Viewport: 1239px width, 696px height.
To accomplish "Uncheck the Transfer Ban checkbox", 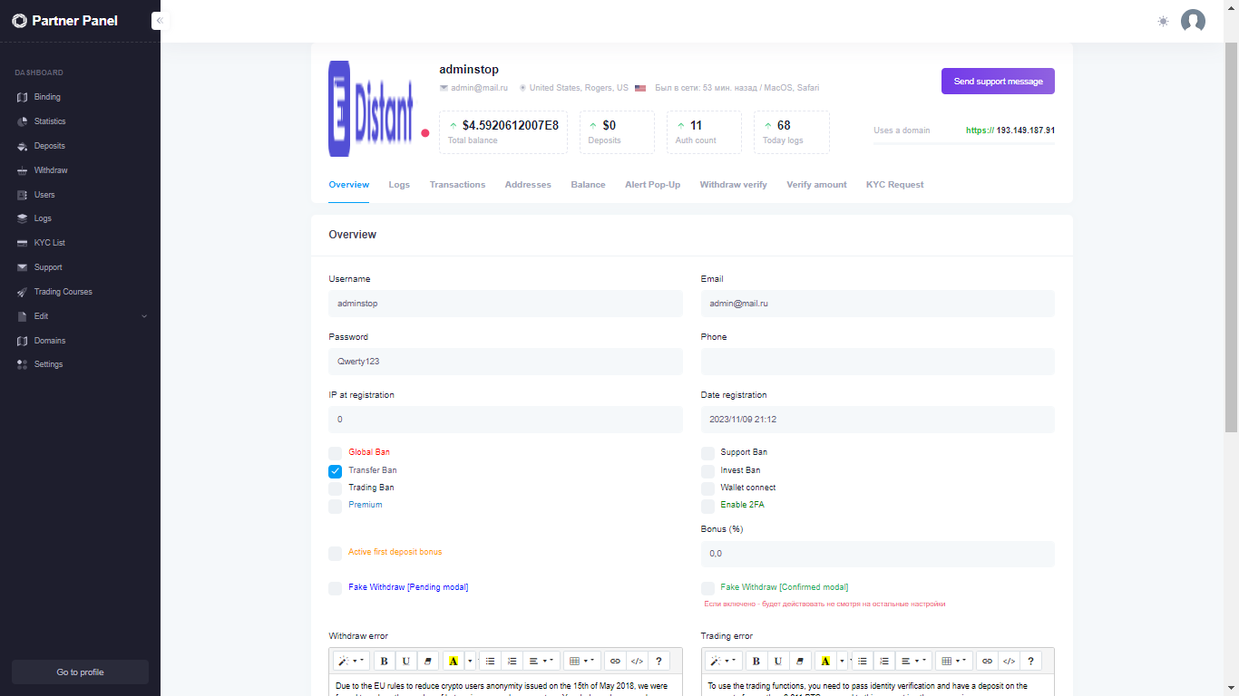I will (x=336, y=471).
